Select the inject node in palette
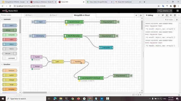 [10, 26]
